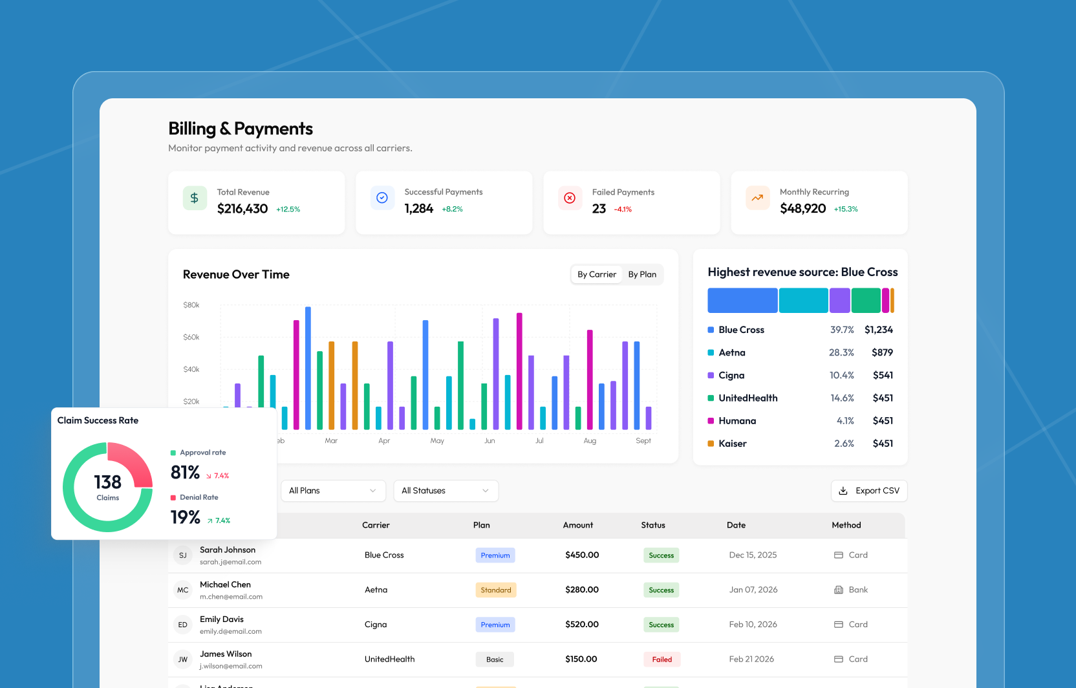Click the Card icon on James Wilson's row
Screen dimensions: 1076x688
coord(838,659)
